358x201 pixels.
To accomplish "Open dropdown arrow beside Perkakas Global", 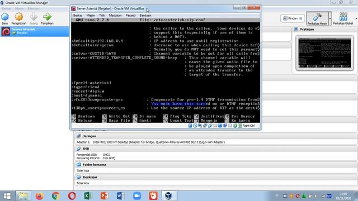I will pos(356,18).
